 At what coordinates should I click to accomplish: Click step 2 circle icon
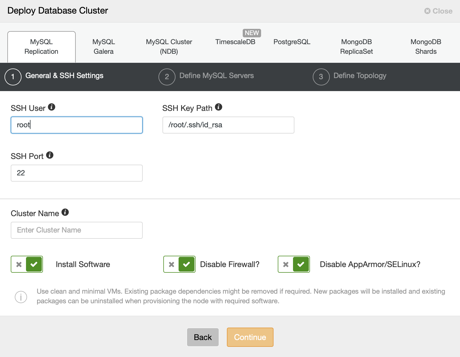167,77
